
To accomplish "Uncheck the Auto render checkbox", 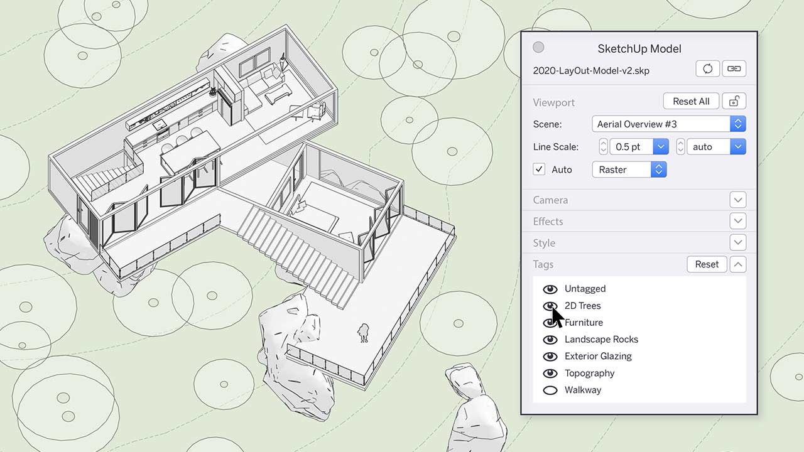I will pos(539,169).
